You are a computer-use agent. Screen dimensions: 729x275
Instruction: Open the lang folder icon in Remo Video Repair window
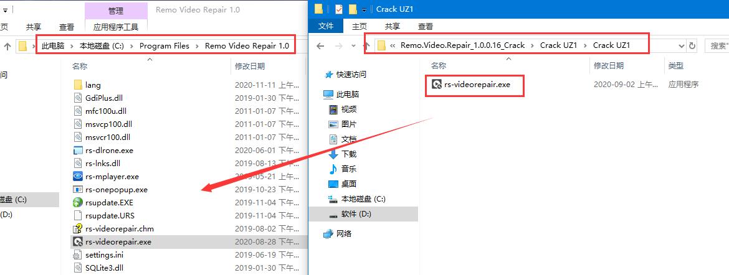[78, 85]
